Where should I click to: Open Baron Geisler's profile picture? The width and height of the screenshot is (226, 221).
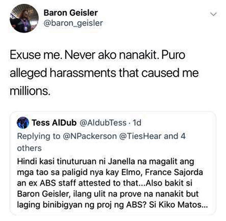click(24, 18)
